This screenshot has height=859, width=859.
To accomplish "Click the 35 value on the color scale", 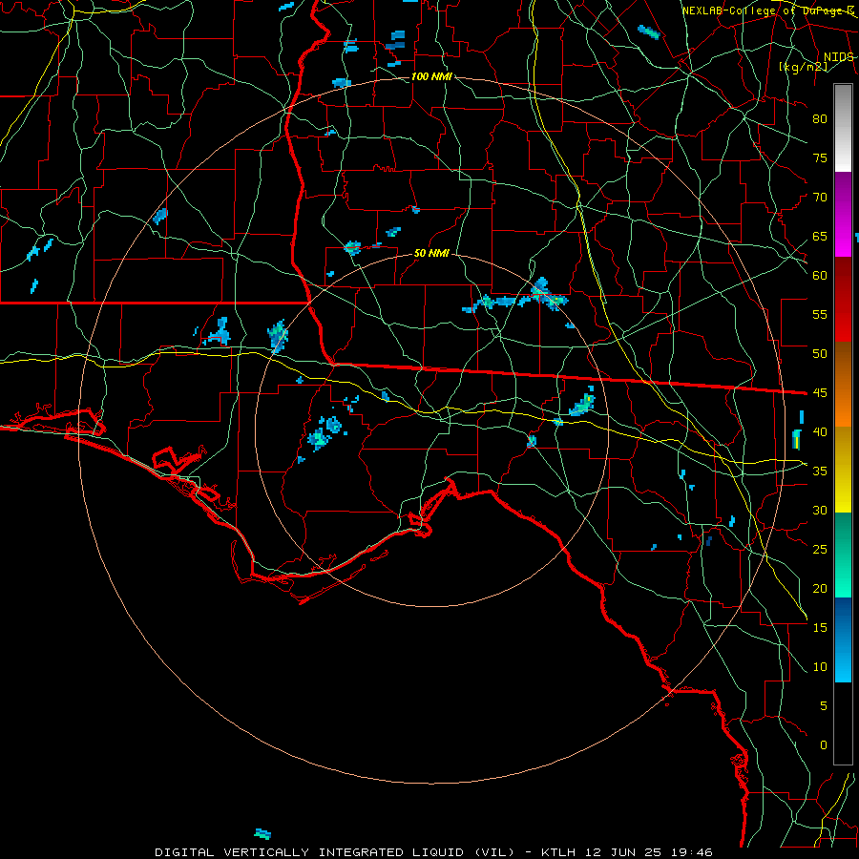I will [820, 471].
